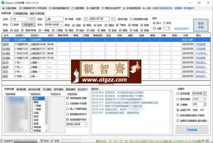
Task: Click 查询车票 button
Action: coord(201,25)
